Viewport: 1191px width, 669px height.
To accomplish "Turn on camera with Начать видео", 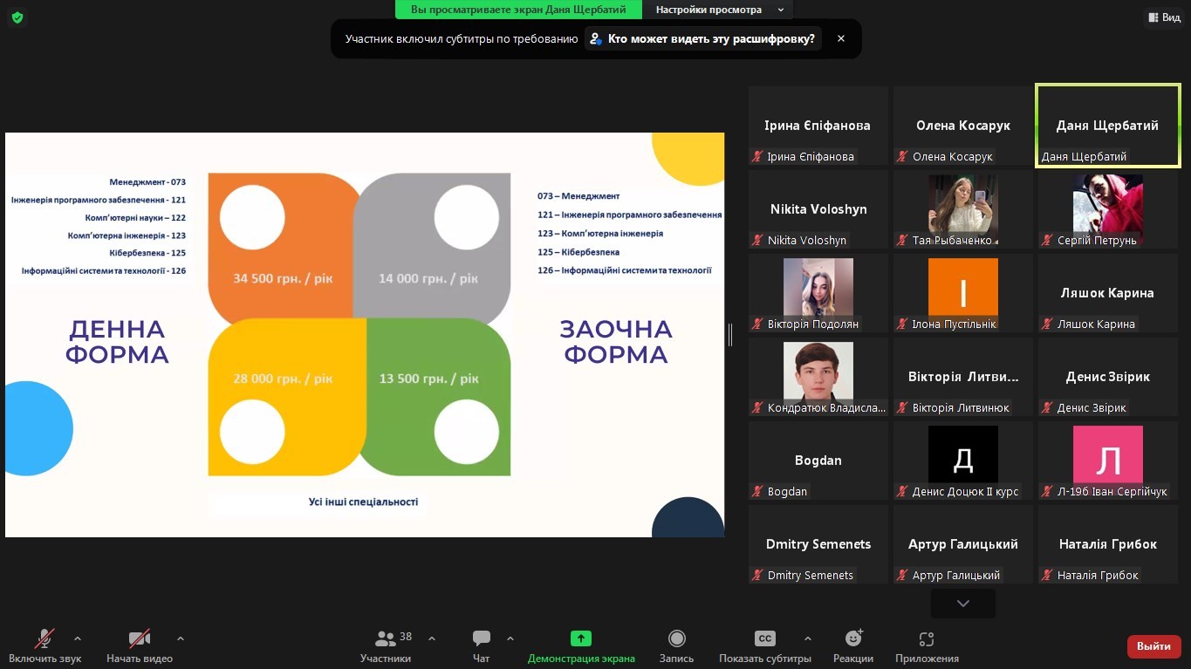I will (140, 646).
